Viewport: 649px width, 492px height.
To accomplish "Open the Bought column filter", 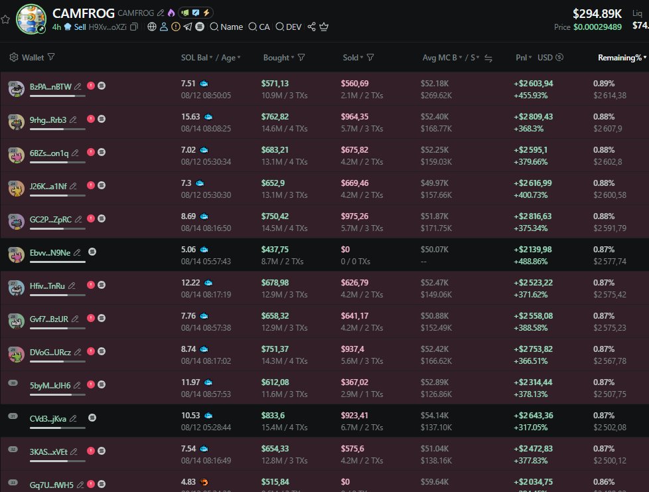I will pyautogui.click(x=301, y=58).
